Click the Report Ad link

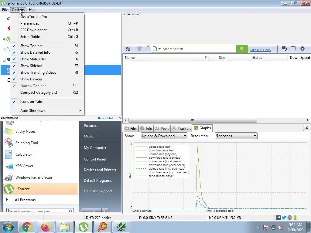tap(105, 118)
